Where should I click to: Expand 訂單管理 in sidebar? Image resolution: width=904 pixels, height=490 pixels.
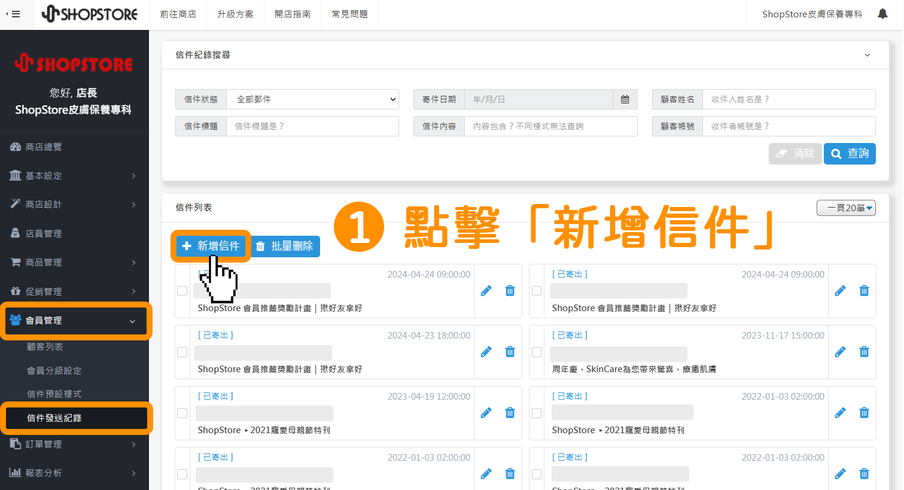click(x=74, y=445)
